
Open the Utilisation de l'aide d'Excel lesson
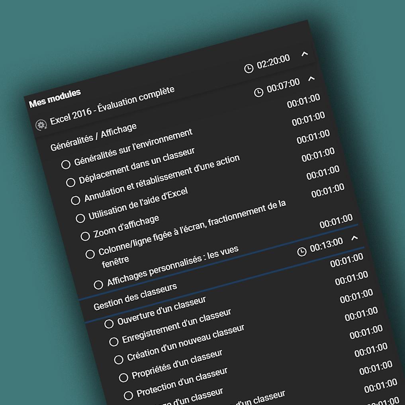coord(138,203)
